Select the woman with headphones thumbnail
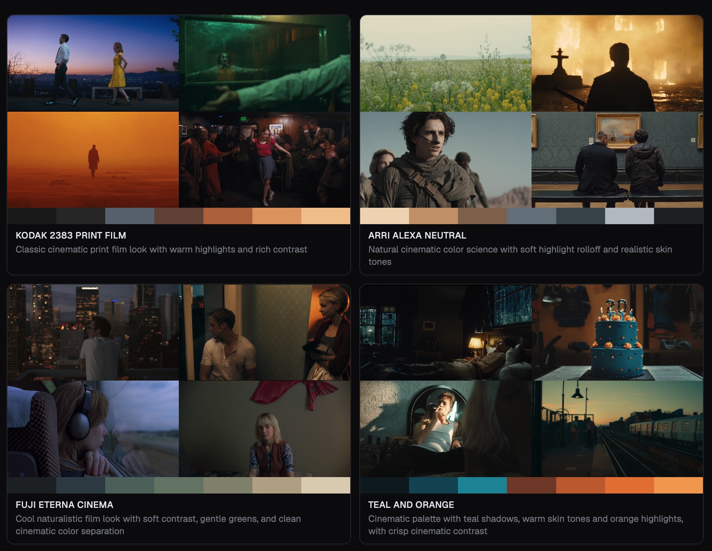712x551 pixels. (x=93, y=429)
